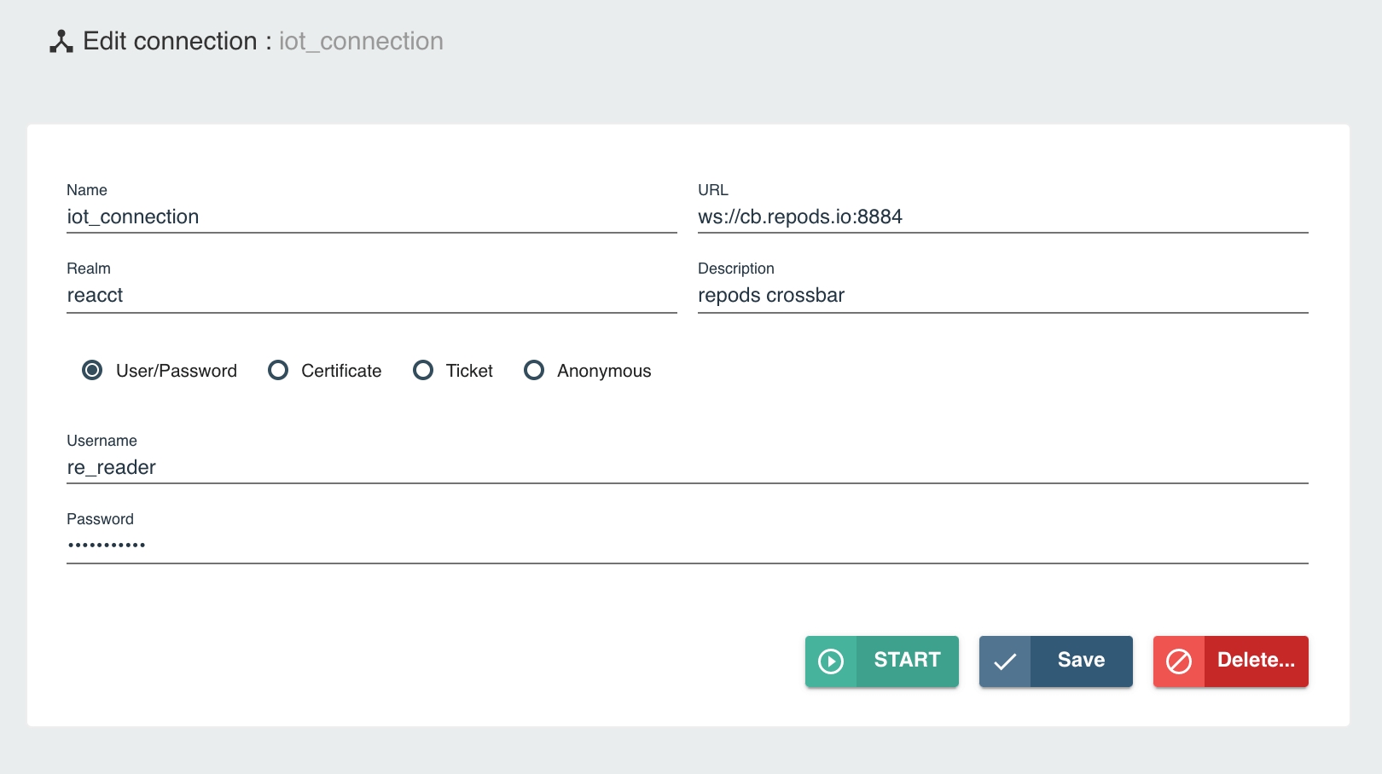Click the masked Password field

pyautogui.click(x=687, y=546)
